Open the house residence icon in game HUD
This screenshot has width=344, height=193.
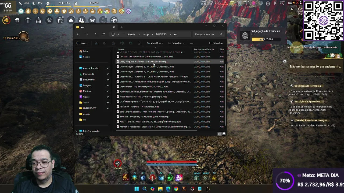[17, 20]
